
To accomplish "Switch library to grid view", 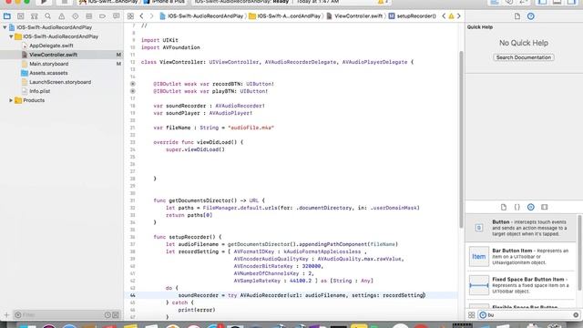I will tap(472, 315).
